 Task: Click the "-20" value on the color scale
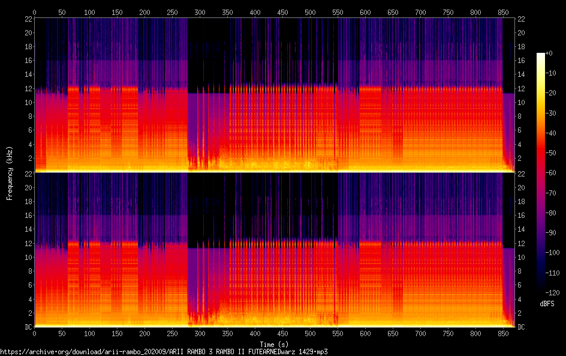pyautogui.click(x=551, y=93)
